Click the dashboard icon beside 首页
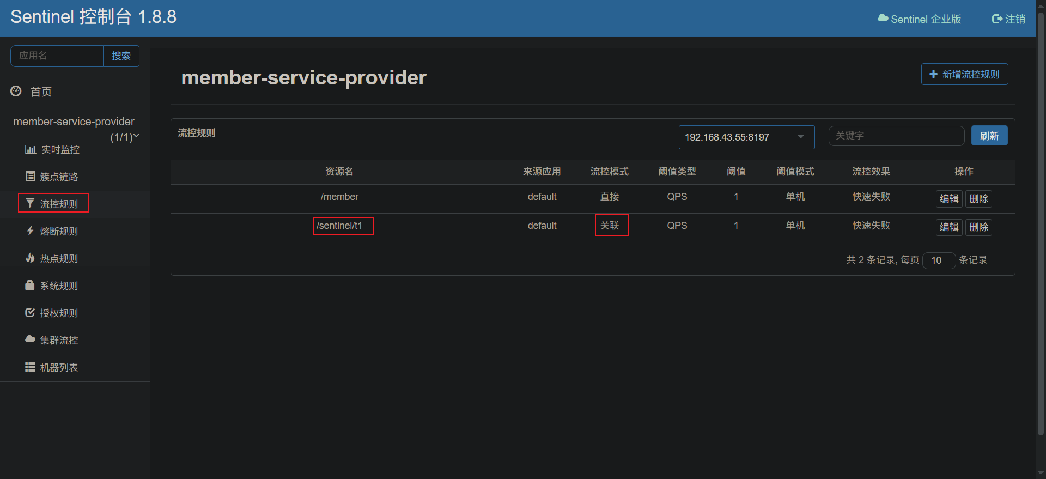Image resolution: width=1046 pixels, height=479 pixels. [16, 91]
